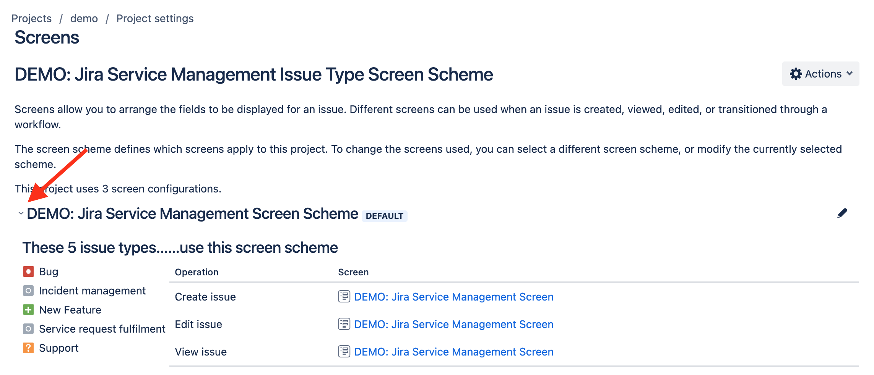Image resolution: width=874 pixels, height=375 pixels.
Task: Edit the screen scheme with pencil icon
Action: tap(842, 213)
